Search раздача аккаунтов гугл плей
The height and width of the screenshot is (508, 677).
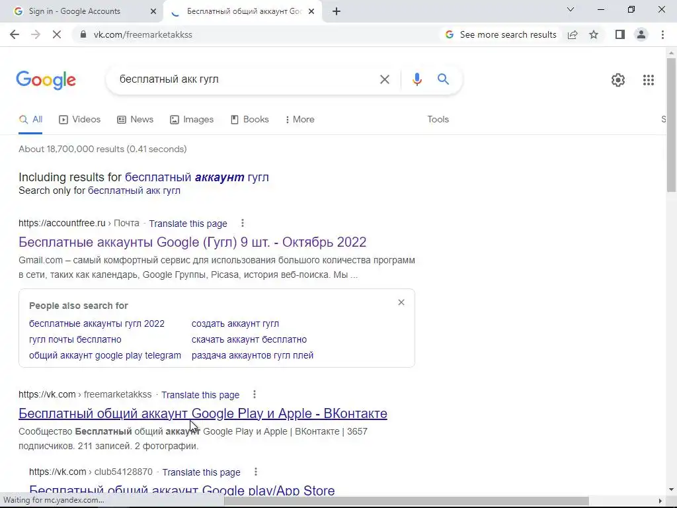(253, 355)
